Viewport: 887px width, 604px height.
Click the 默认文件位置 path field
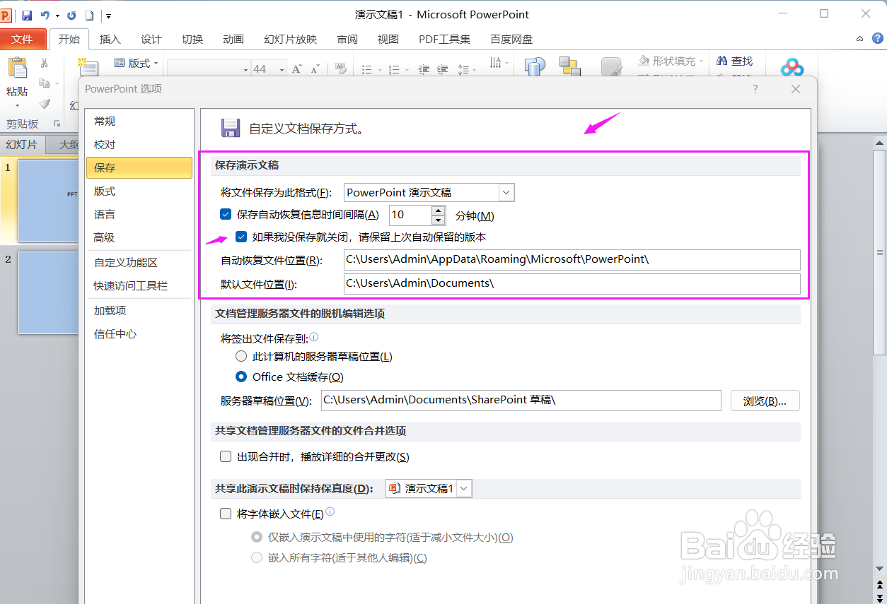tap(572, 283)
